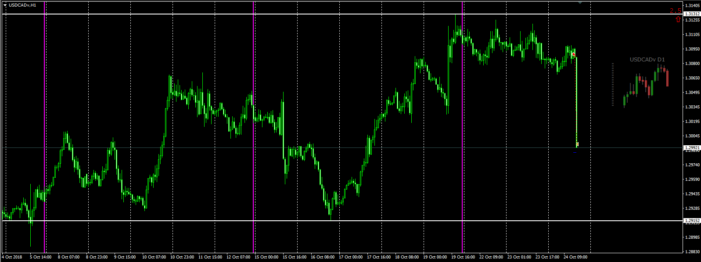Open the USDCADv,H1 chart dropdown arrow
This screenshot has height=262, width=701.
5,5
